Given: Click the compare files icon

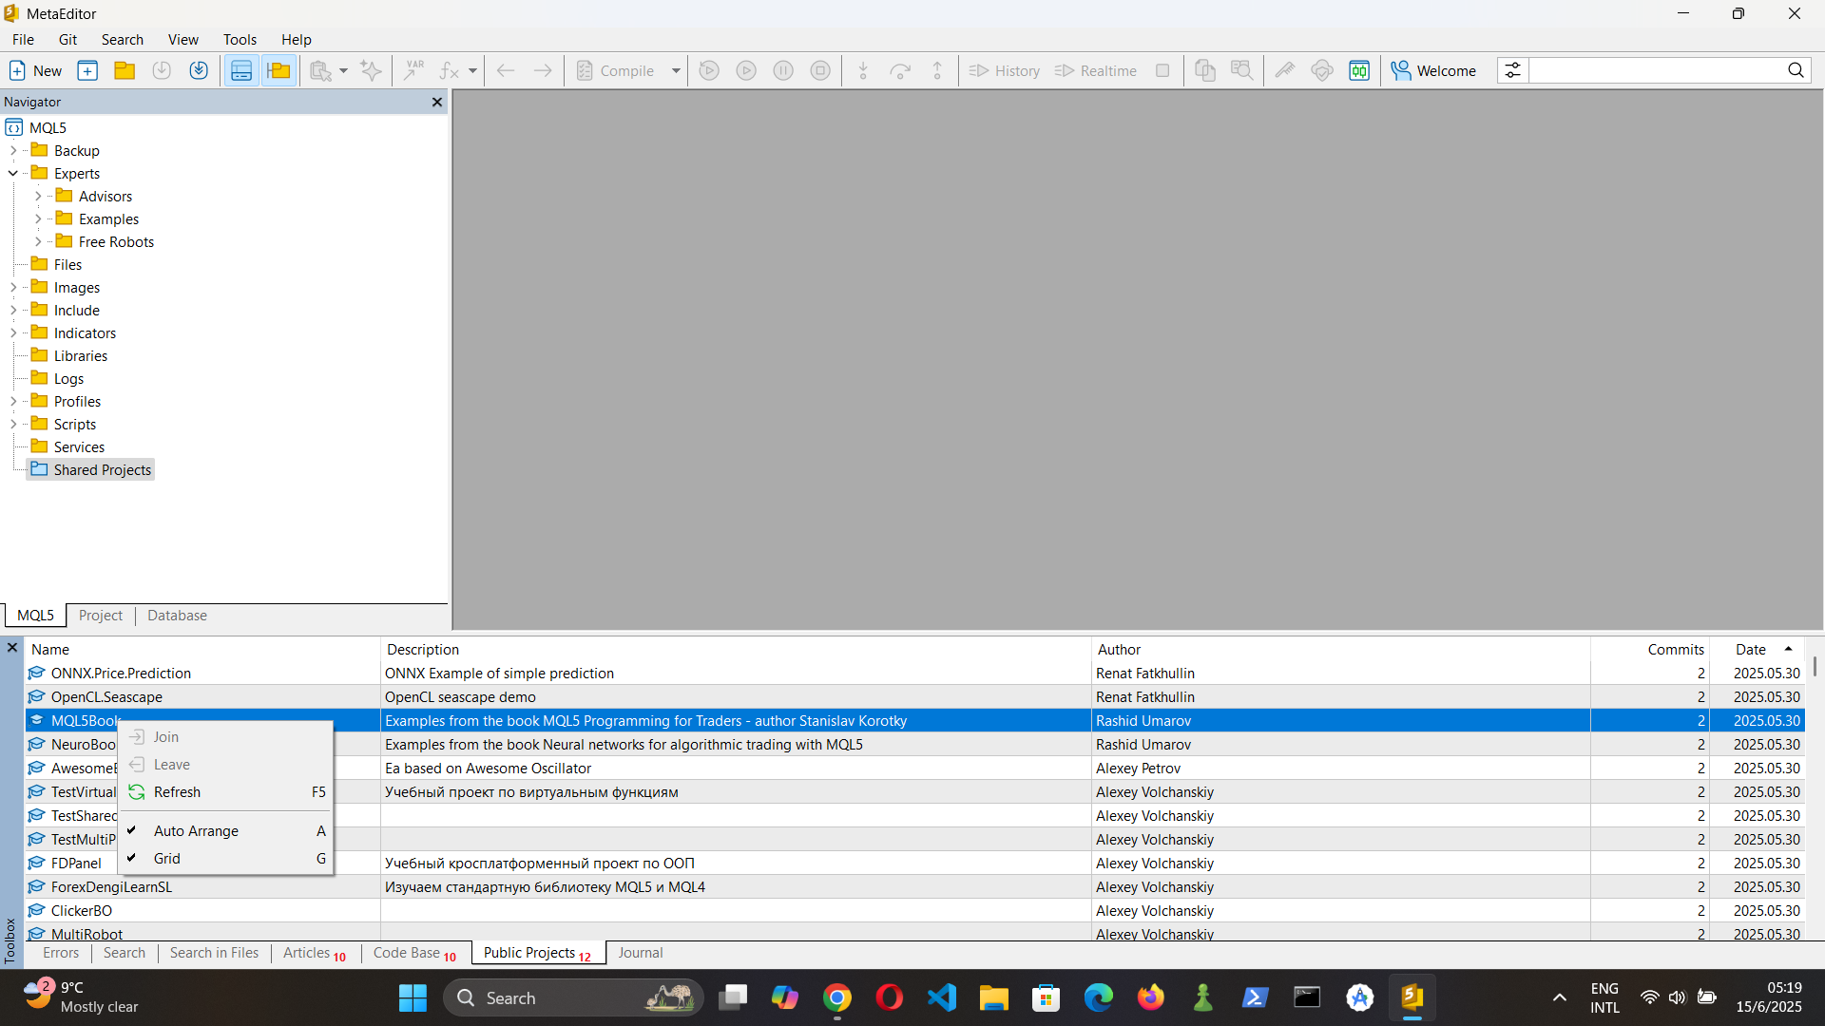Looking at the screenshot, I should click(1205, 70).
